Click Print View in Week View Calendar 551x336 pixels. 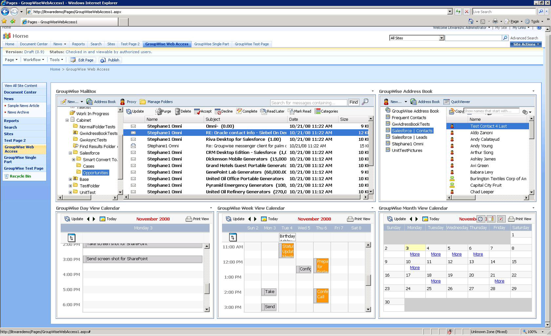[359, 219]
